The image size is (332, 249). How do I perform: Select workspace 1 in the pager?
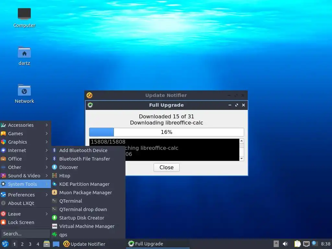tap(14, 244)
